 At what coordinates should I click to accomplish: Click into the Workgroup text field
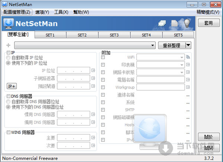coord(161,87)
